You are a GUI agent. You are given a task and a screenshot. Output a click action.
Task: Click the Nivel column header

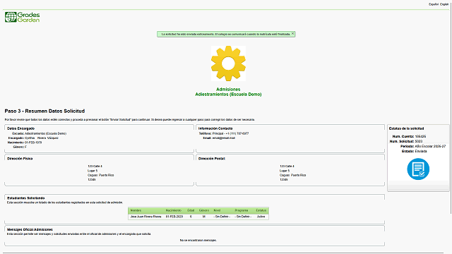217,210
